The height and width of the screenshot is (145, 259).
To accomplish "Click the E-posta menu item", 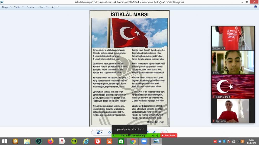I will tap(31, 7).
